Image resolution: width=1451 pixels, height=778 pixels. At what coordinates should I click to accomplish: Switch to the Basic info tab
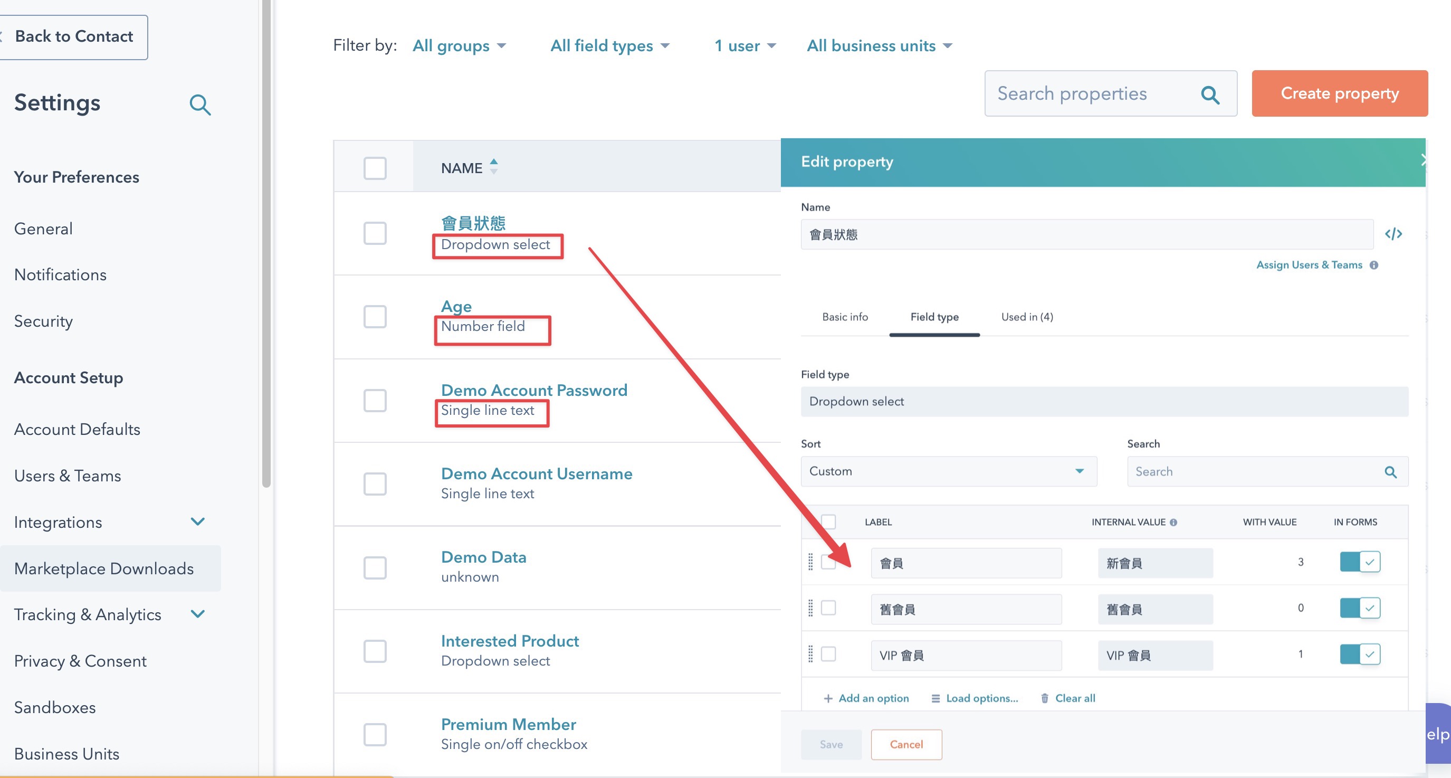pyautogui.click(x=845, y=317)
